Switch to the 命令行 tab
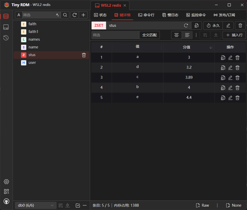This screenshot has width=247, height=210. [146, 15]
